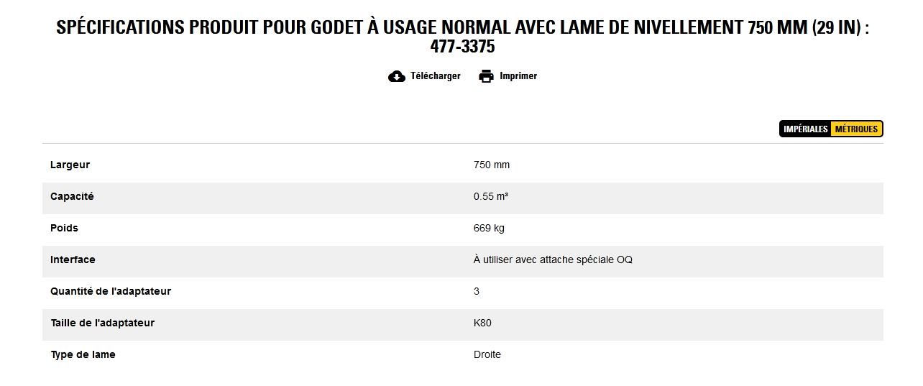Screen dimensions: 923x386
Task: Click the Quantité de l'adaptateur label
Action: 111,292
